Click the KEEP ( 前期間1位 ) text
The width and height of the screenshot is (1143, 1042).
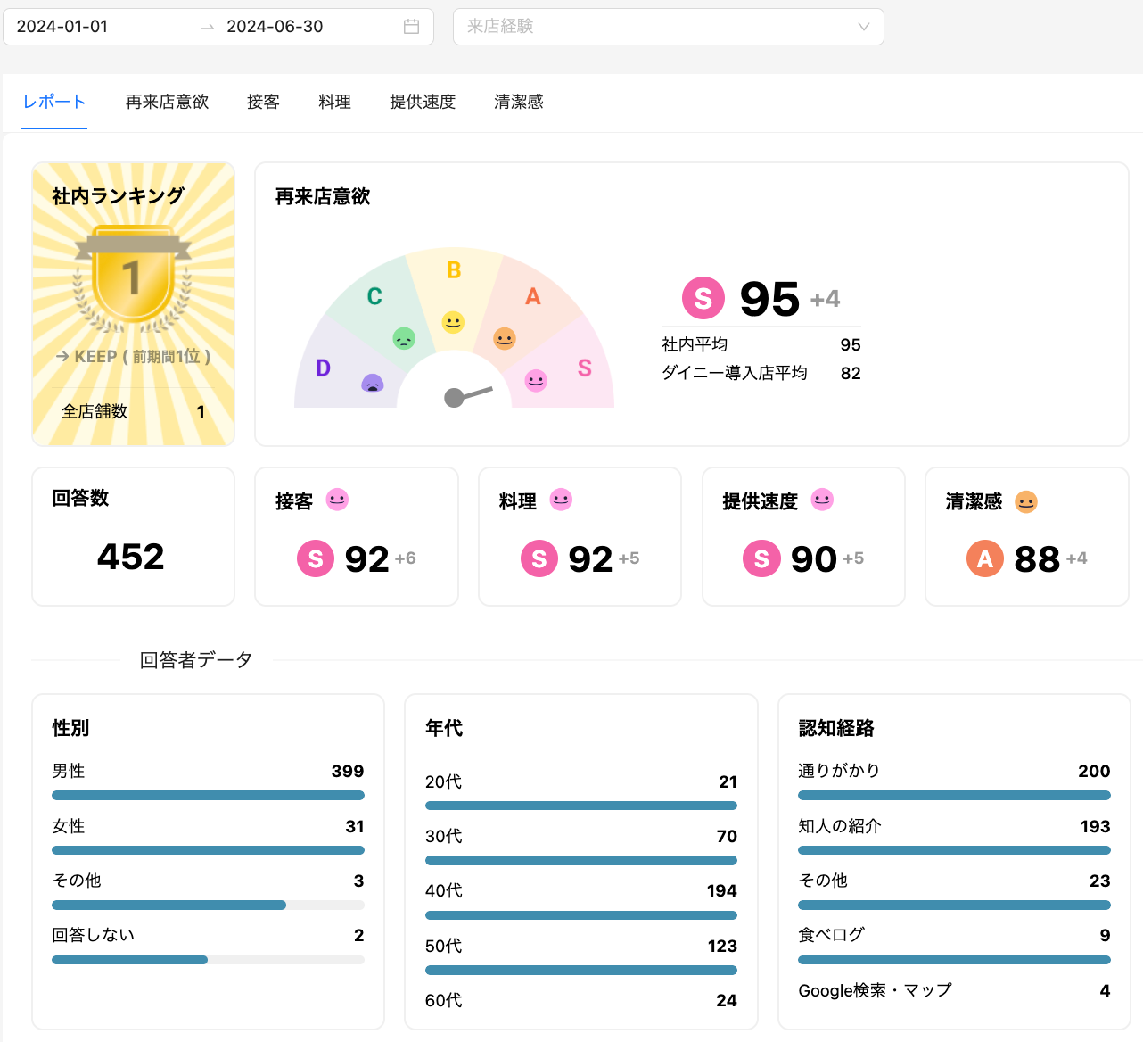point(133,357)
